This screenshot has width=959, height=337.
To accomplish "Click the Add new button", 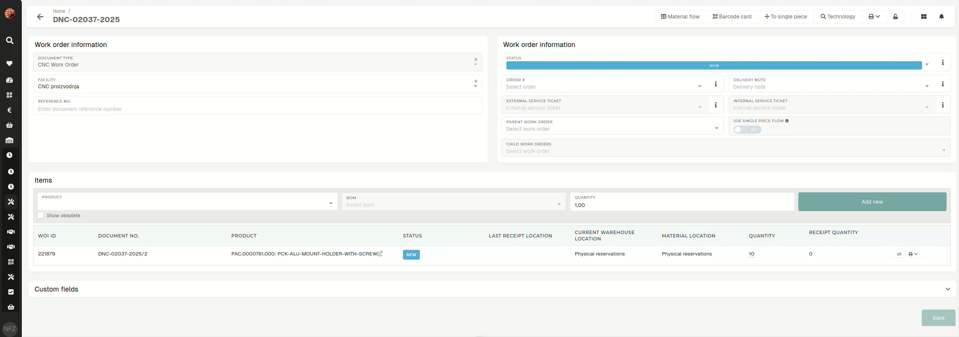I will pyautogui.click(x=872, y=202).
